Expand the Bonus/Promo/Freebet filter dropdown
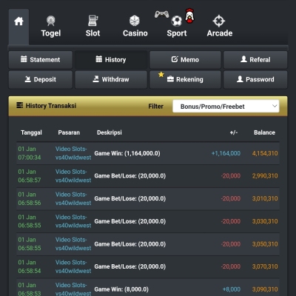Screen dimensions: 296x296 [x=226, y=107]
